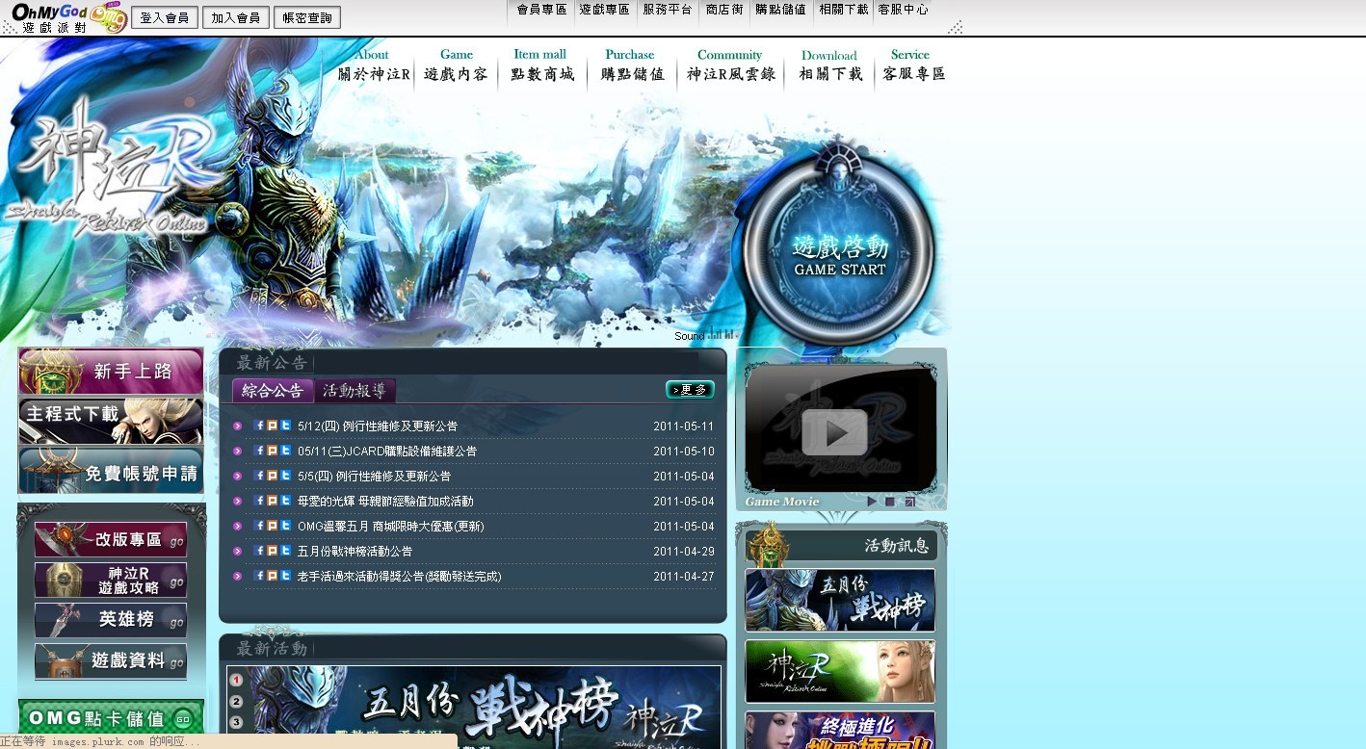Screen dimensions: 1366x749
Task: Share 母愛的光輝 event on Facebook
Action: [259, 501]
